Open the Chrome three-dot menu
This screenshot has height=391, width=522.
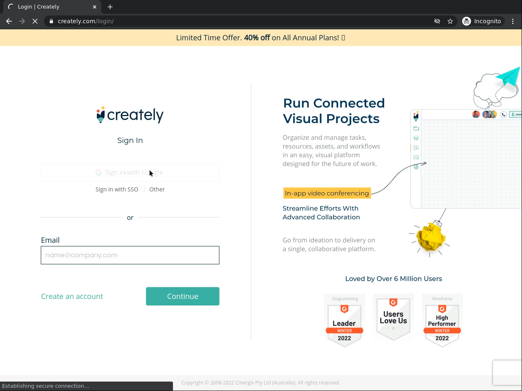(513, 21)
